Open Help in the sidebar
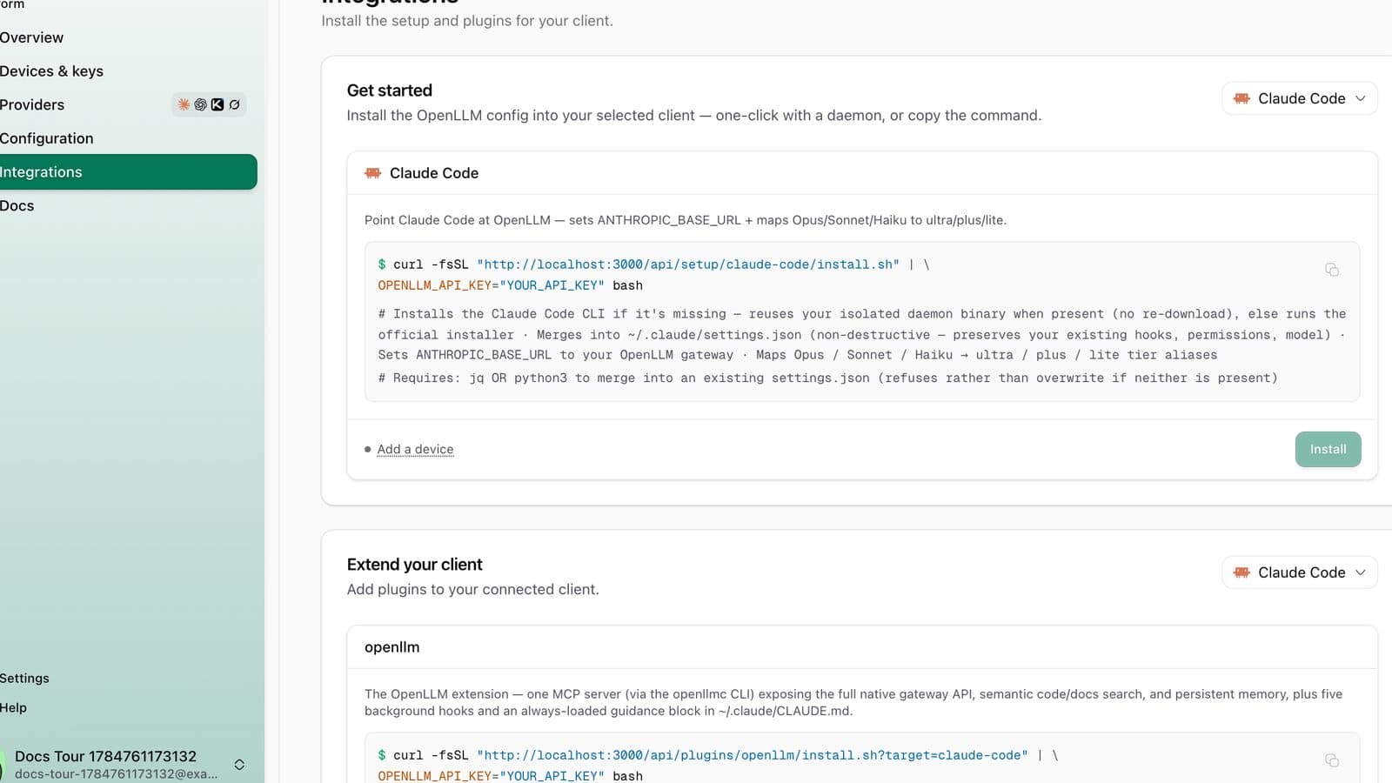The width and height of the screenshot is (1392, 783). (13, 708)
